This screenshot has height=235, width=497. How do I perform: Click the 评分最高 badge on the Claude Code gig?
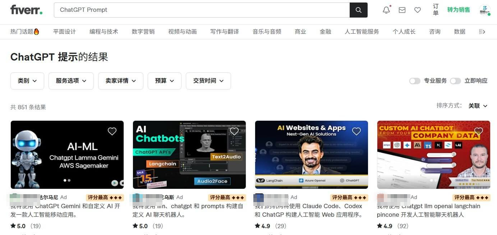pos(349,197)
